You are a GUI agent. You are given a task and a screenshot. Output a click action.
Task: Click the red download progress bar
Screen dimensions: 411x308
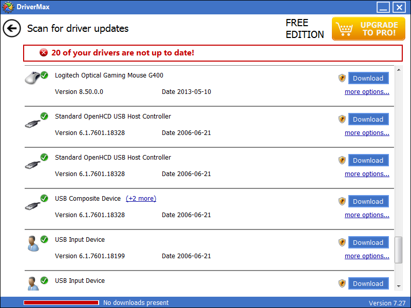click(x=61, y=303)
